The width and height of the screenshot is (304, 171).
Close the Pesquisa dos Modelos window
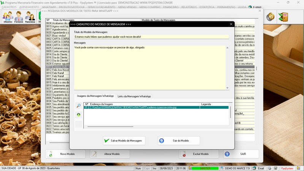[260, 11]
